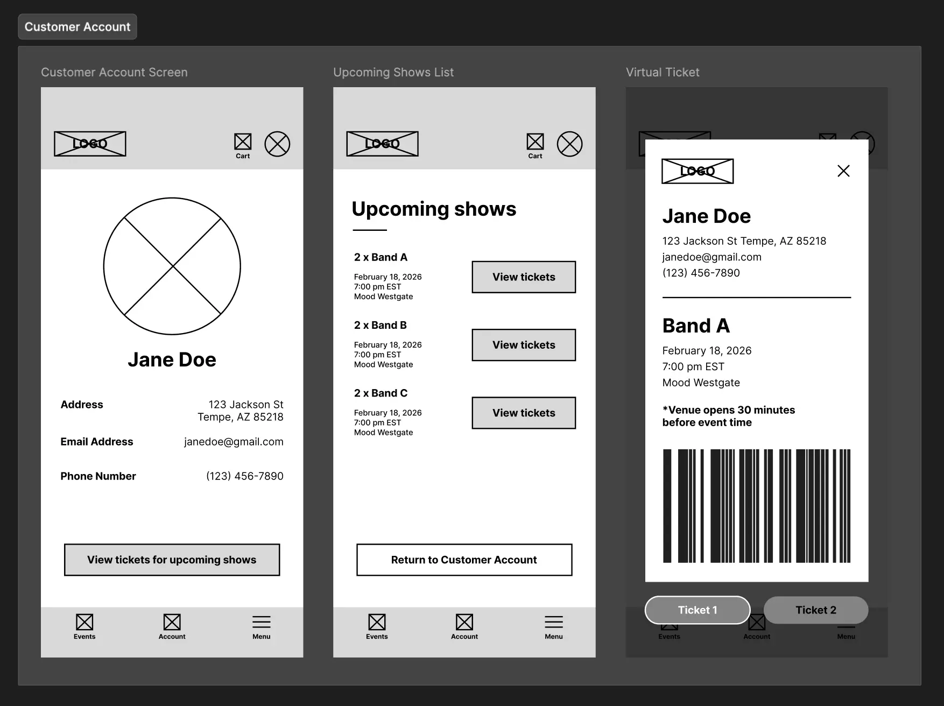Click 2 x Band B title

(x=381, y=325)
